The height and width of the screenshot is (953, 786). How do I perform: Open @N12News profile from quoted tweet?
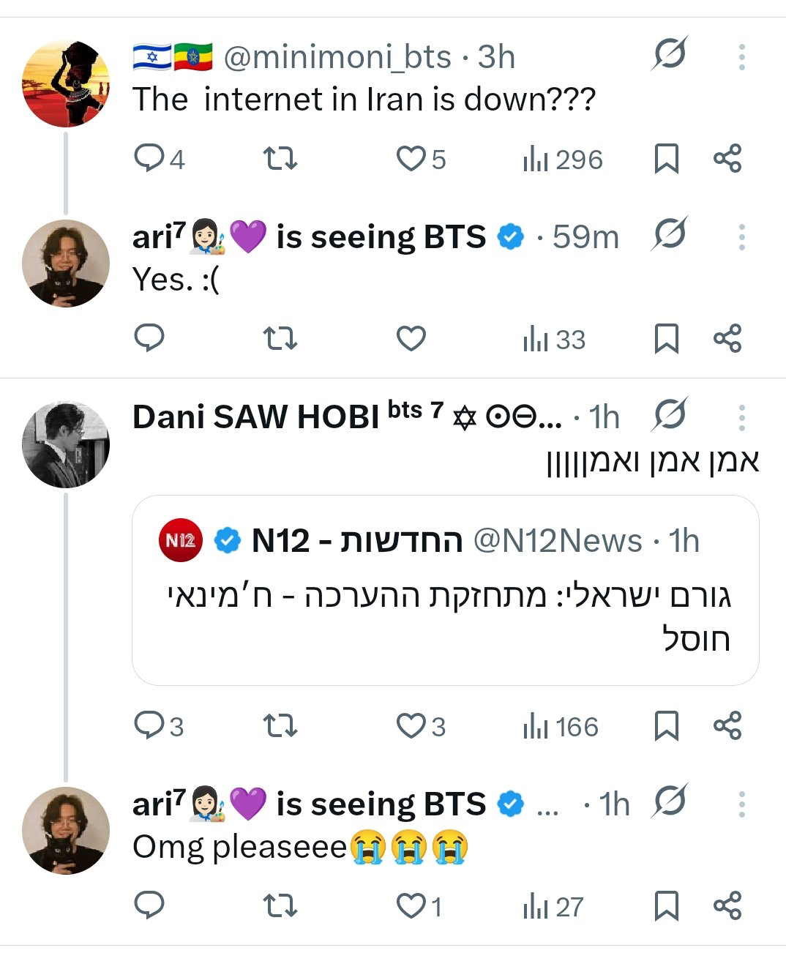coord(558,541)
